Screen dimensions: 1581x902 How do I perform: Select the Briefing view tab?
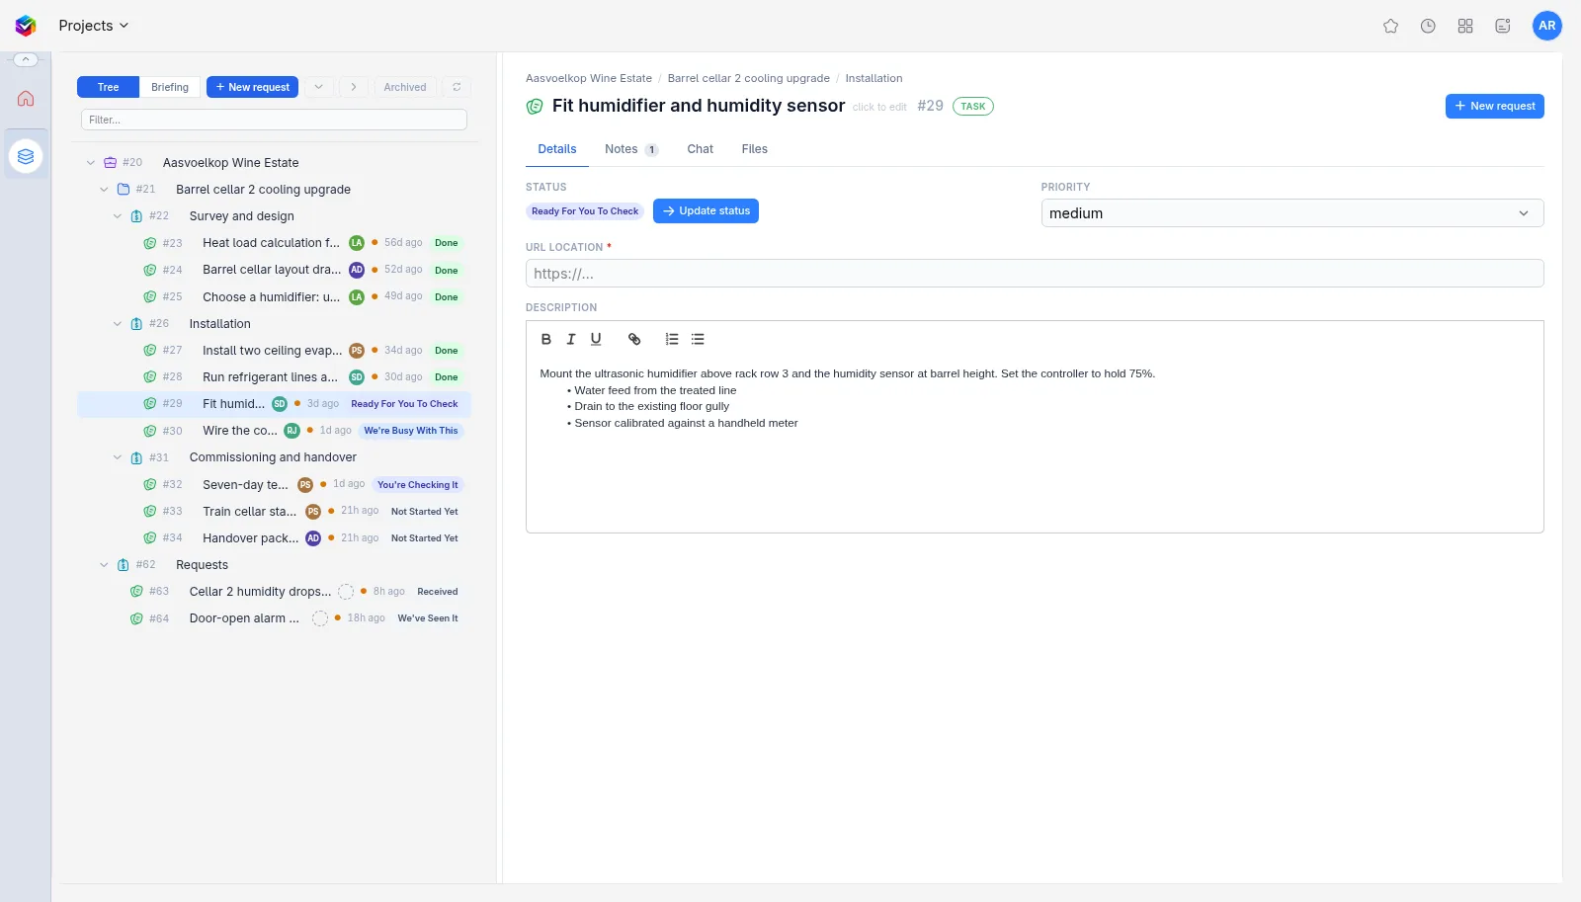tap(170, 87)
